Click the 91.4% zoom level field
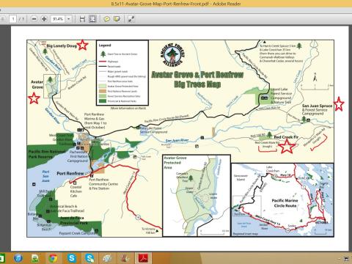 point(58,19)
